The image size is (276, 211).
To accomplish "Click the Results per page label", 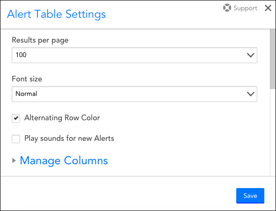I will pyautogui.click(x=40, y=40).
